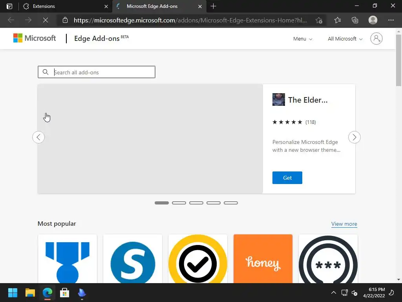Screen dimensions: 402x302
Task: Show previous carousel slide
Action: click(x=38, y=137)
